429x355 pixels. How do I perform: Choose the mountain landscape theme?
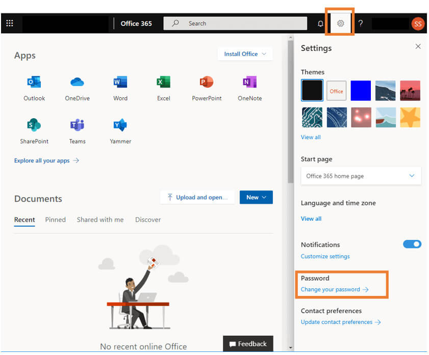(x=385, y=91)
